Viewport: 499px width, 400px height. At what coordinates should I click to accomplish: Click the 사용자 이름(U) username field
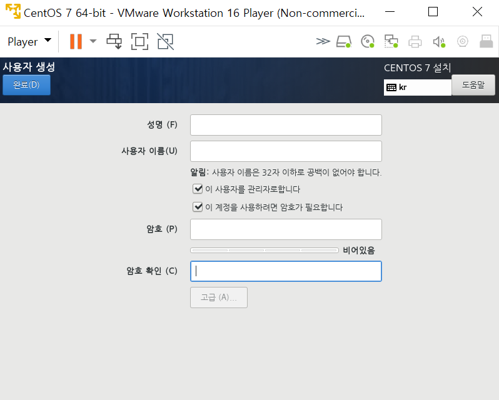point(286,151)
